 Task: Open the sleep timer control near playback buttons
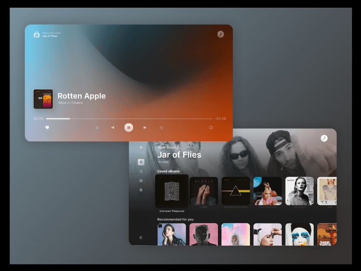click(x=161, y=127)
